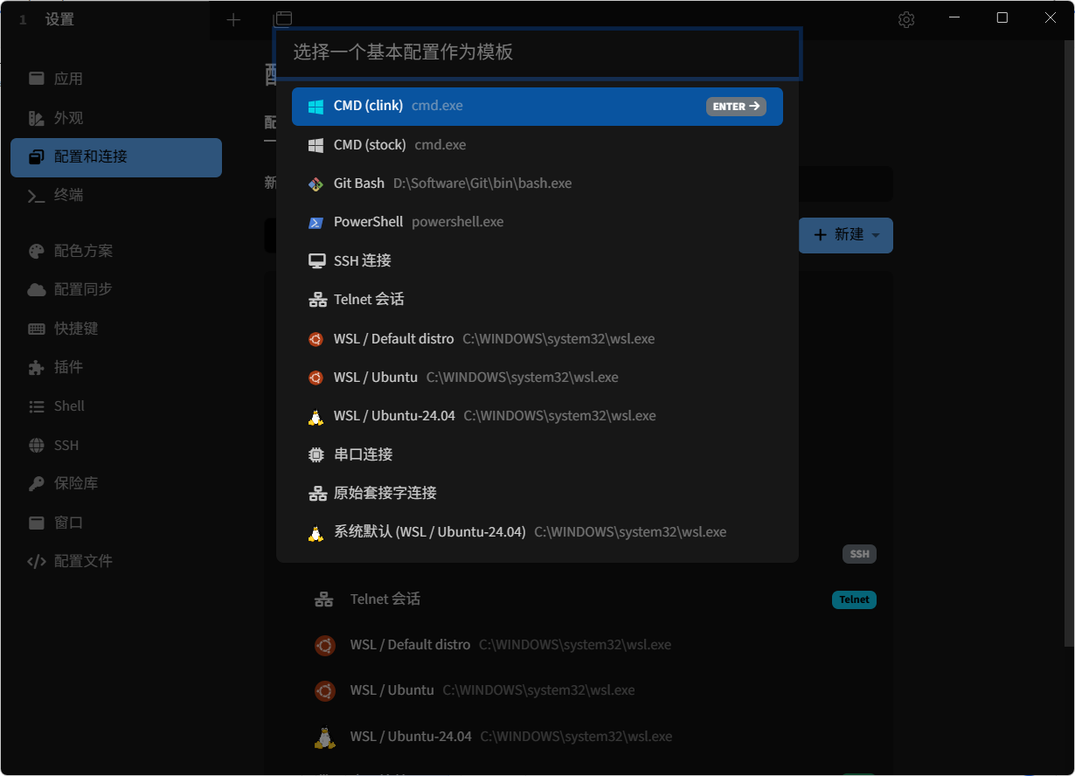Open the 配置同步 sync settings

click(70, 289)
